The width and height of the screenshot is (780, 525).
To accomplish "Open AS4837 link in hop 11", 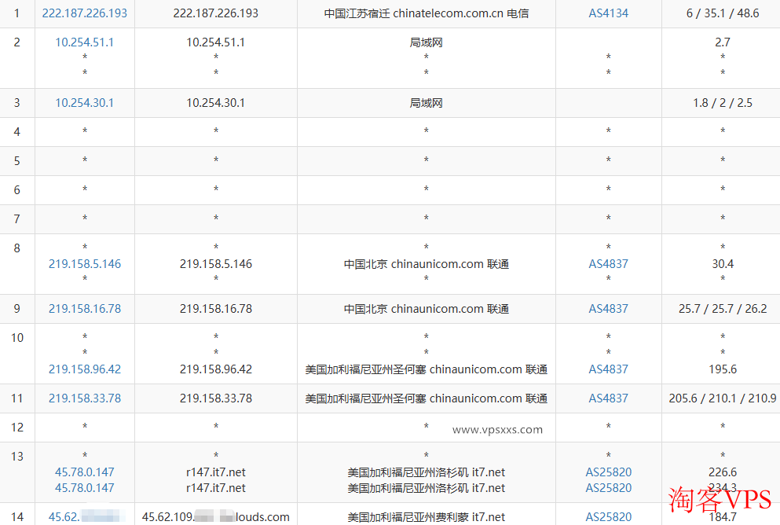I will (609, 398).
